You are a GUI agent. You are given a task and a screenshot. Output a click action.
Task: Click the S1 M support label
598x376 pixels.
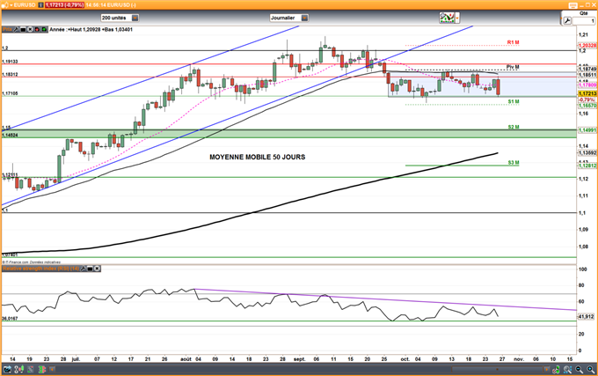[514, 101]
